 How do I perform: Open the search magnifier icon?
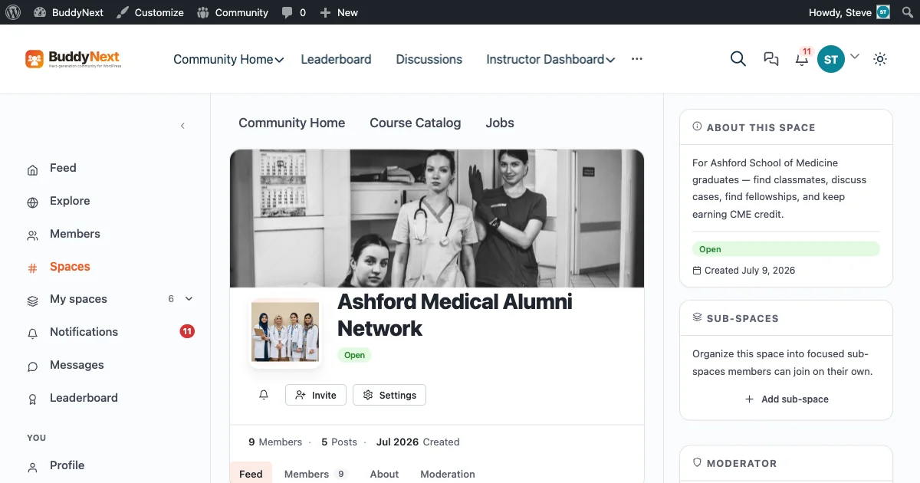(x=738, y=59)
